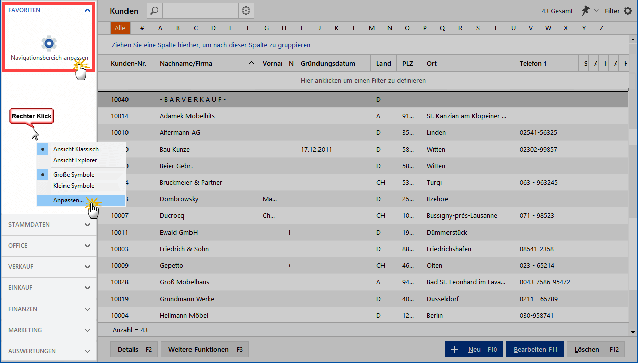Expand the Stammdaten section
This screenshot has height=363, width=638.
(48, 225)
